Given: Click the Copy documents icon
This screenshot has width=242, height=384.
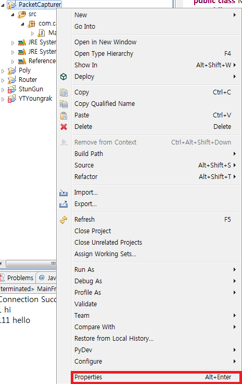Looking at the screenshot, I should click(63, 92).
